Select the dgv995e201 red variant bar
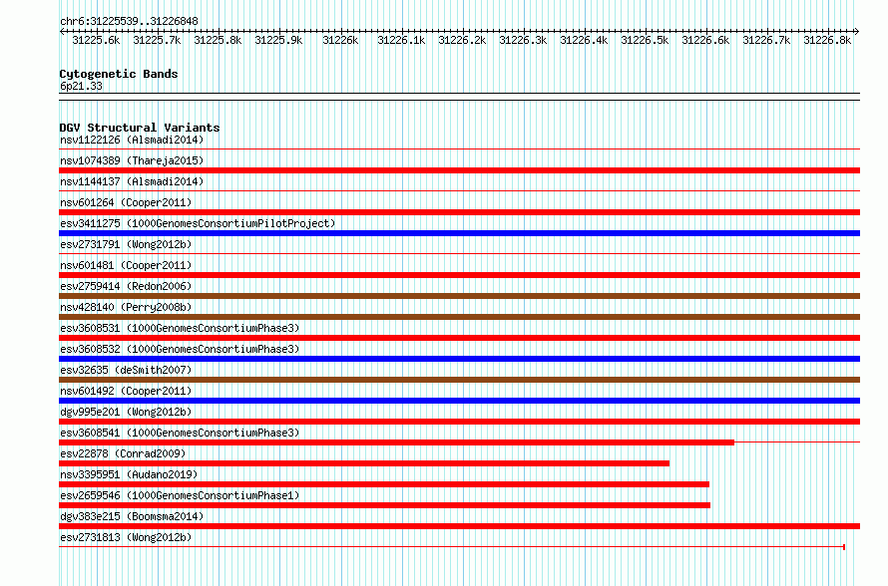The width and height of the screenshot is (888, 586). [459, 422]
